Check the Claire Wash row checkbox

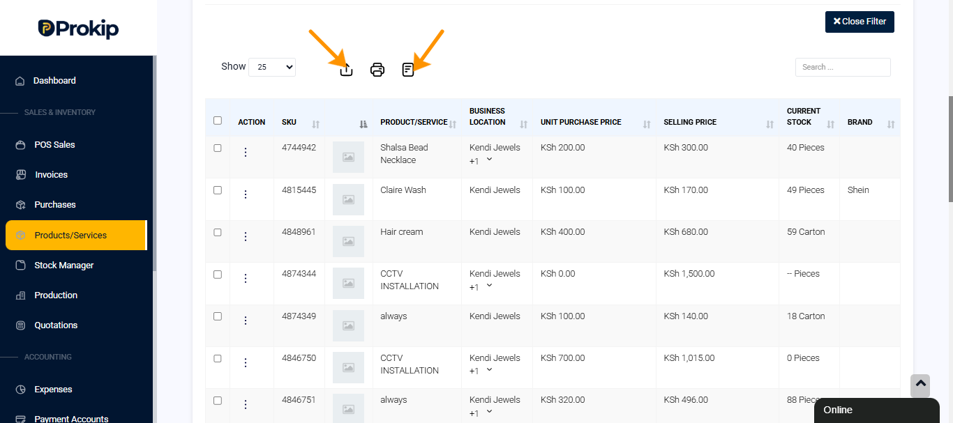(x=218, y=190)
